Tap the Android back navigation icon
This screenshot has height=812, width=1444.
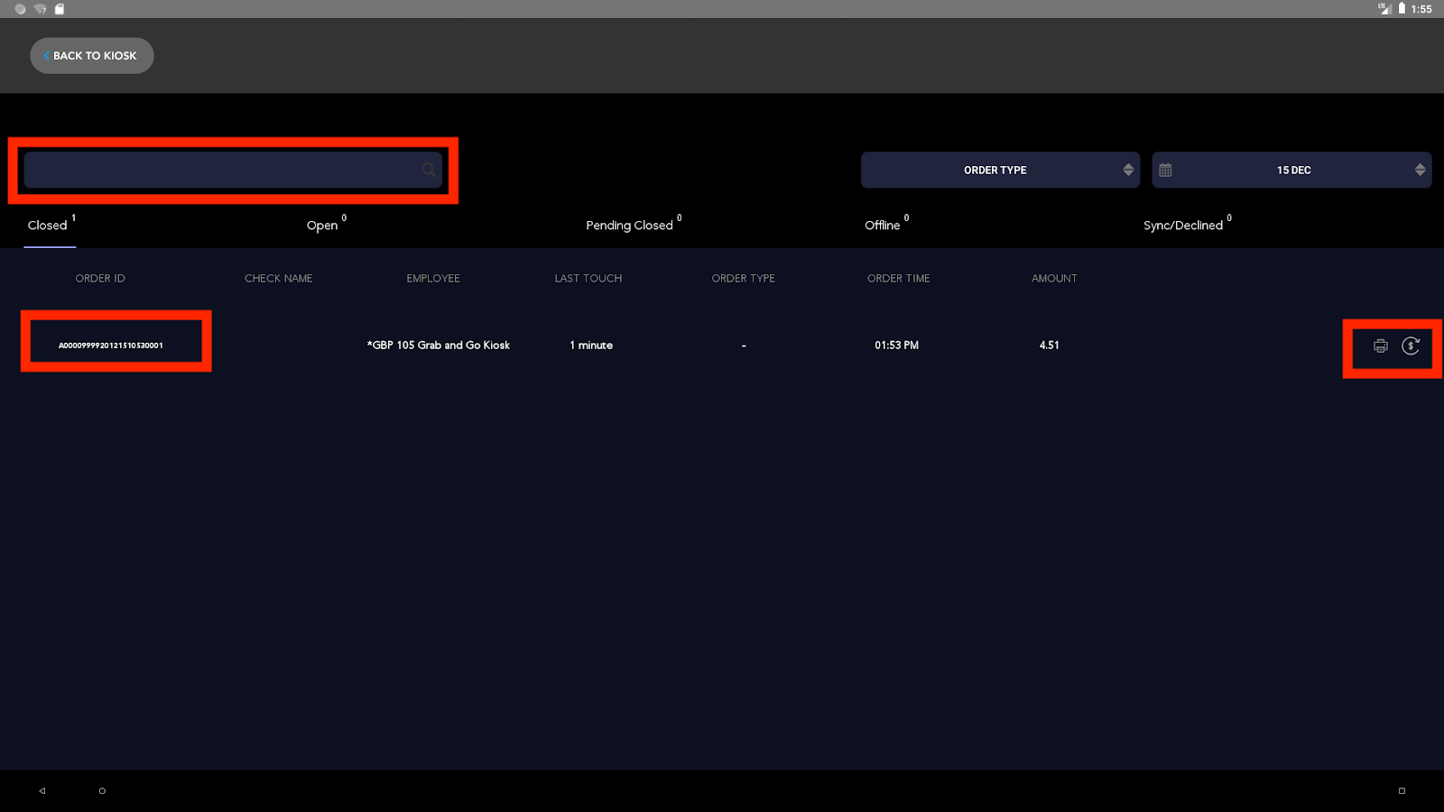[42, 790]
